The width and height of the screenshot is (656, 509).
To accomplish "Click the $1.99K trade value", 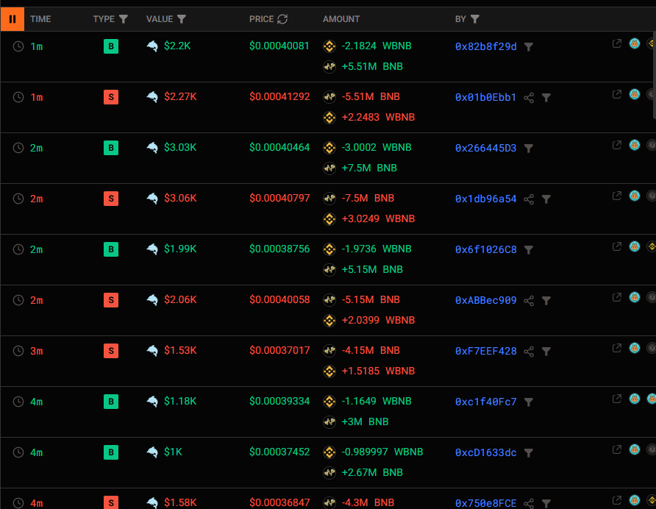I will (x=180, y=249).
